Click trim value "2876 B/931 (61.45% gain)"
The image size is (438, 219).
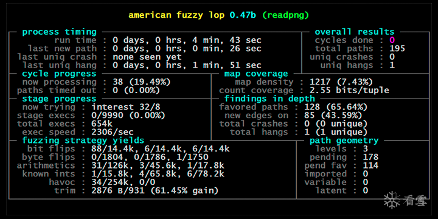155,191
